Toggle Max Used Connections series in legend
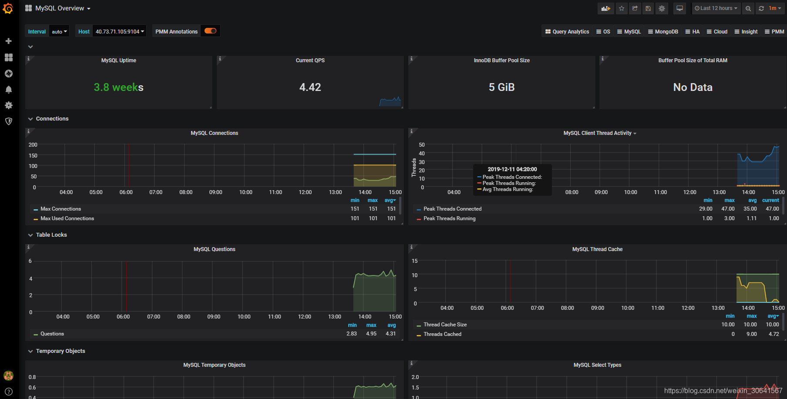The height and width of the screenshot is (399, 787). click(x=67, y=218)
